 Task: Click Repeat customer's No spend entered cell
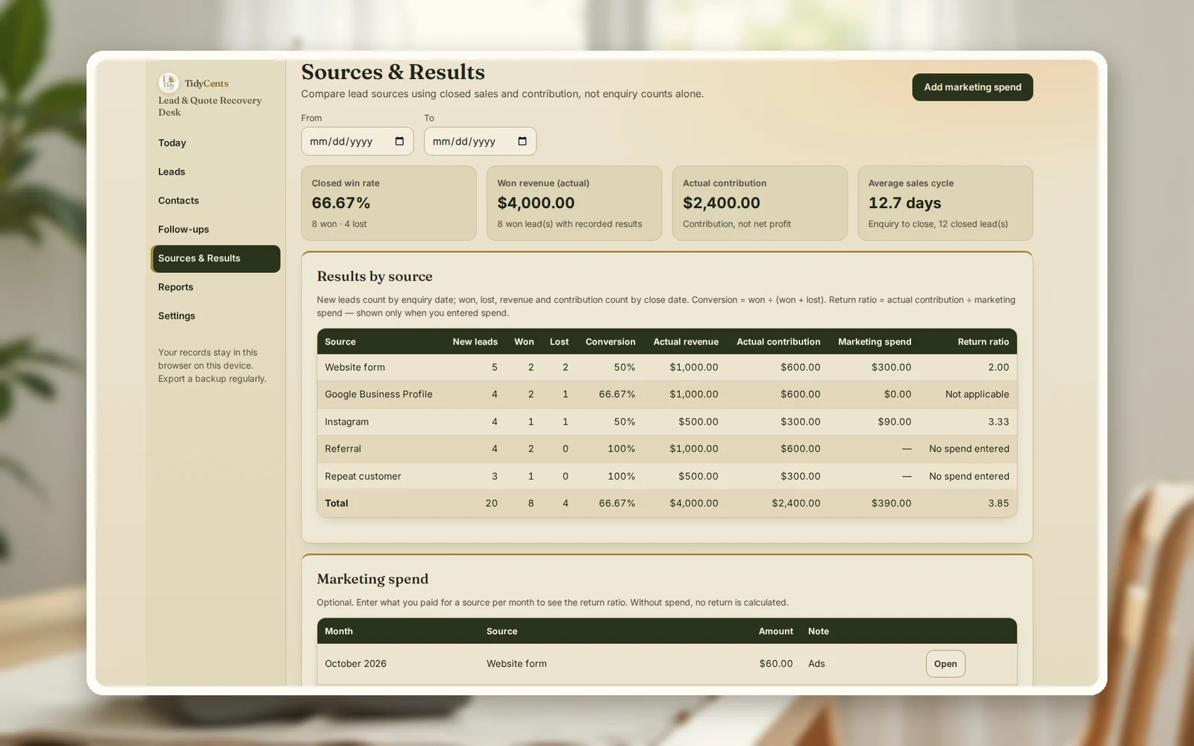pyautogui.click(x=969, y=477)
